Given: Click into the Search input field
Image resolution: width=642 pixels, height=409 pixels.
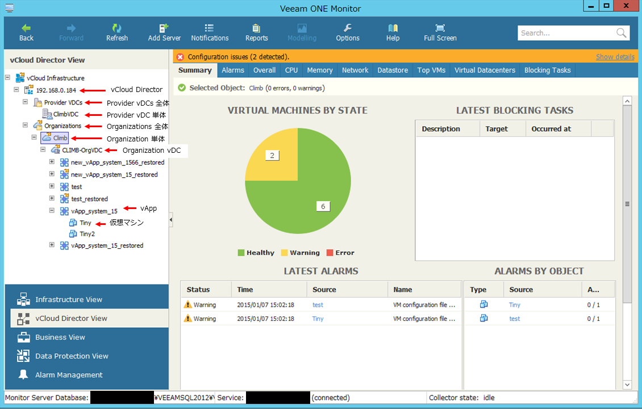Looking at the screenshot, I should [x=566, y=33].
